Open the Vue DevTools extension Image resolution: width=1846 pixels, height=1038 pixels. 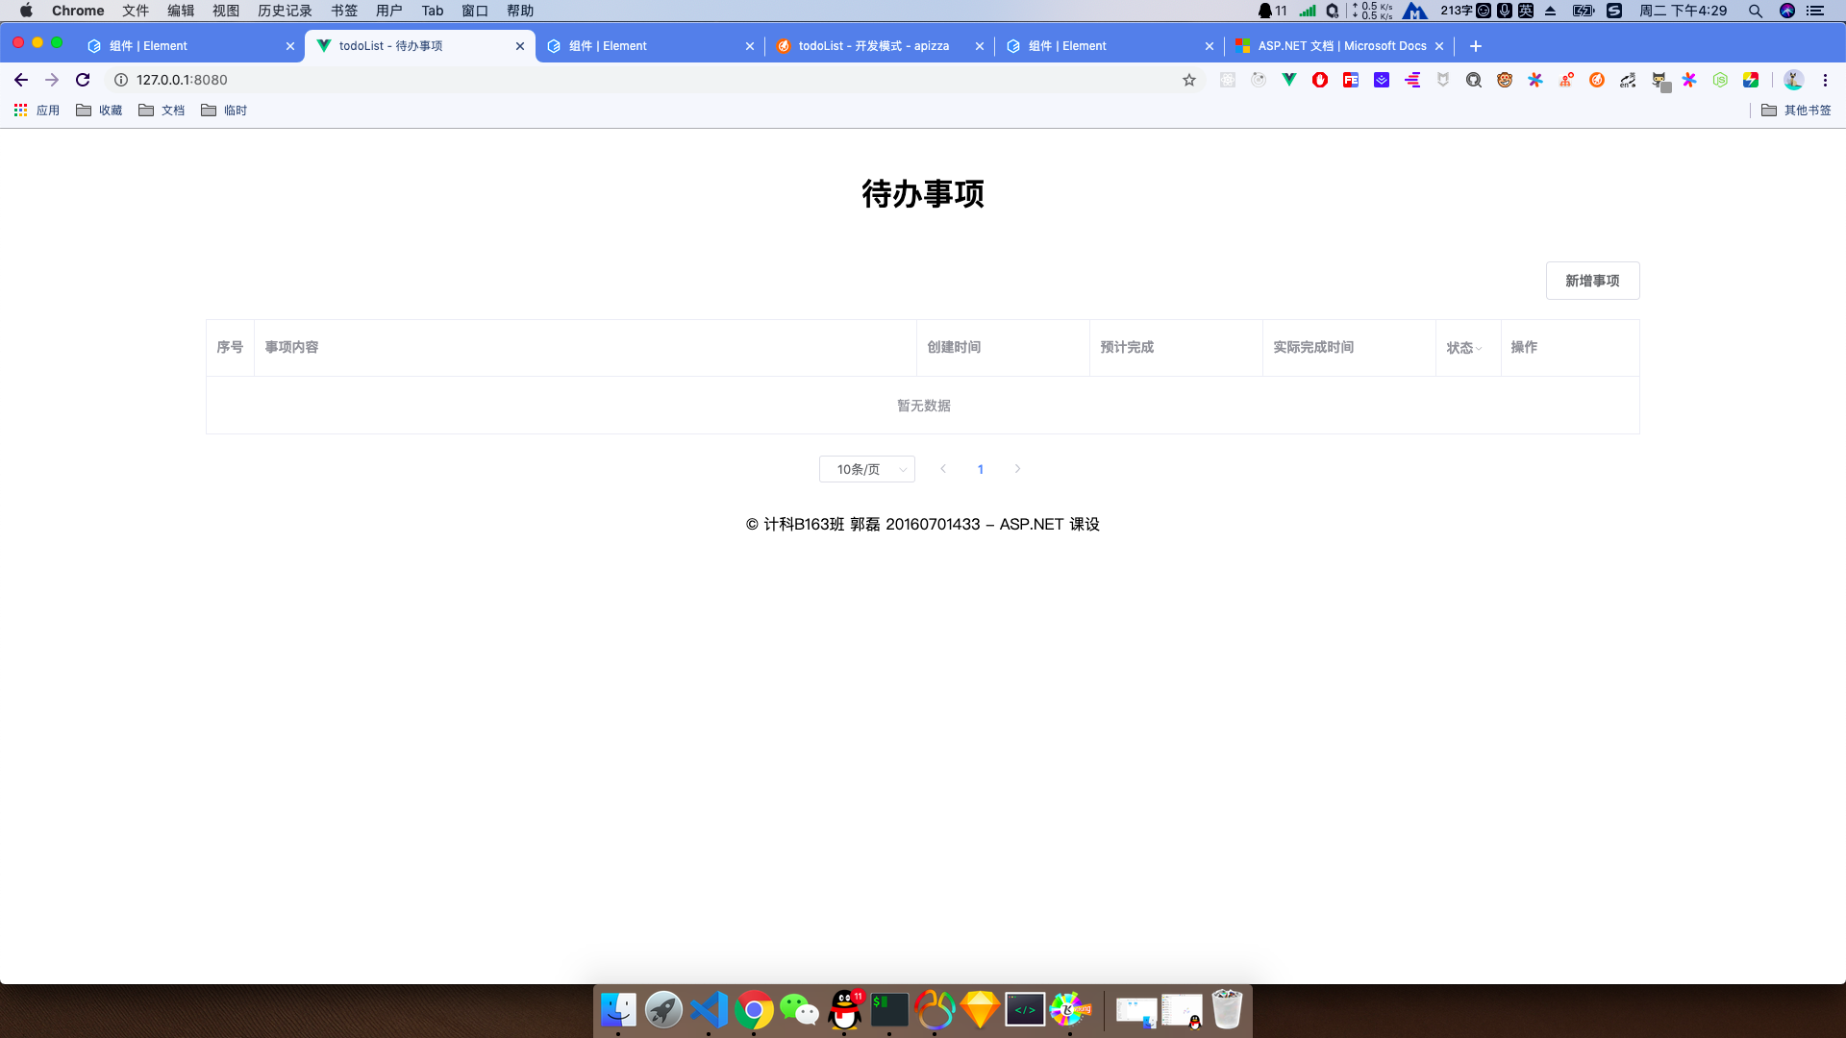coord(1287,80)
